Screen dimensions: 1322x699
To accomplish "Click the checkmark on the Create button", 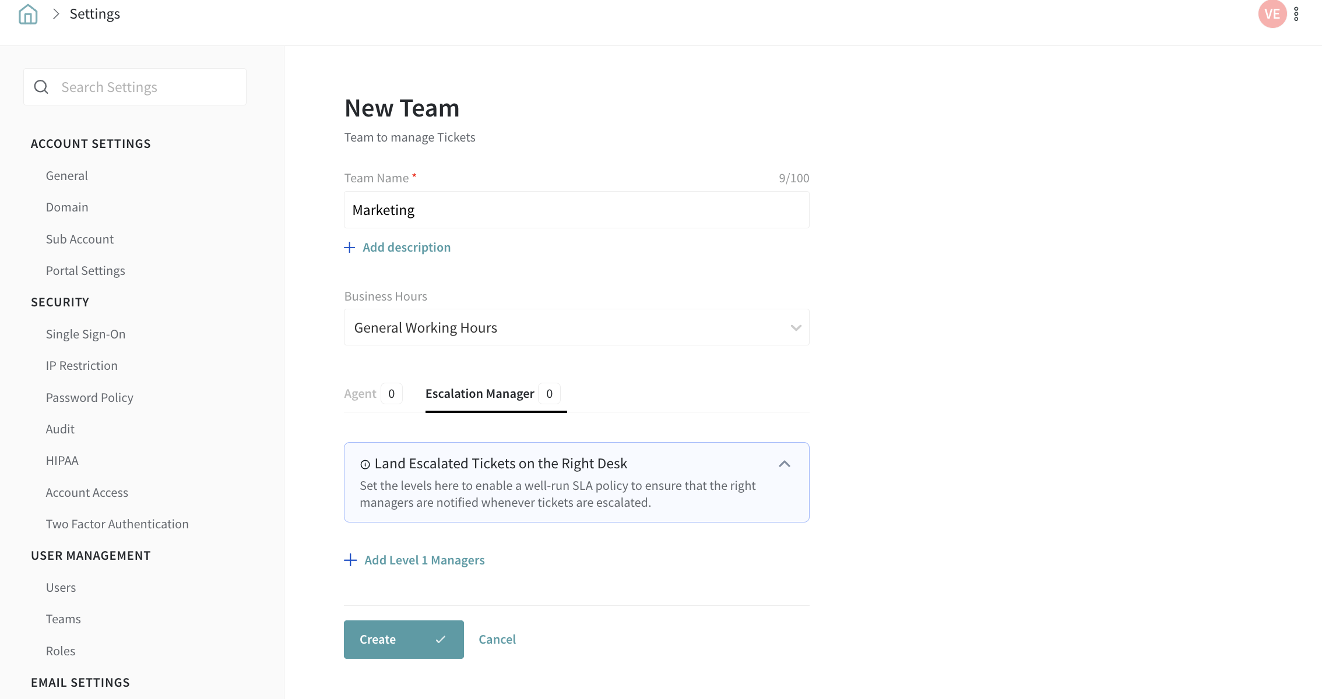I will coord(441,640).
